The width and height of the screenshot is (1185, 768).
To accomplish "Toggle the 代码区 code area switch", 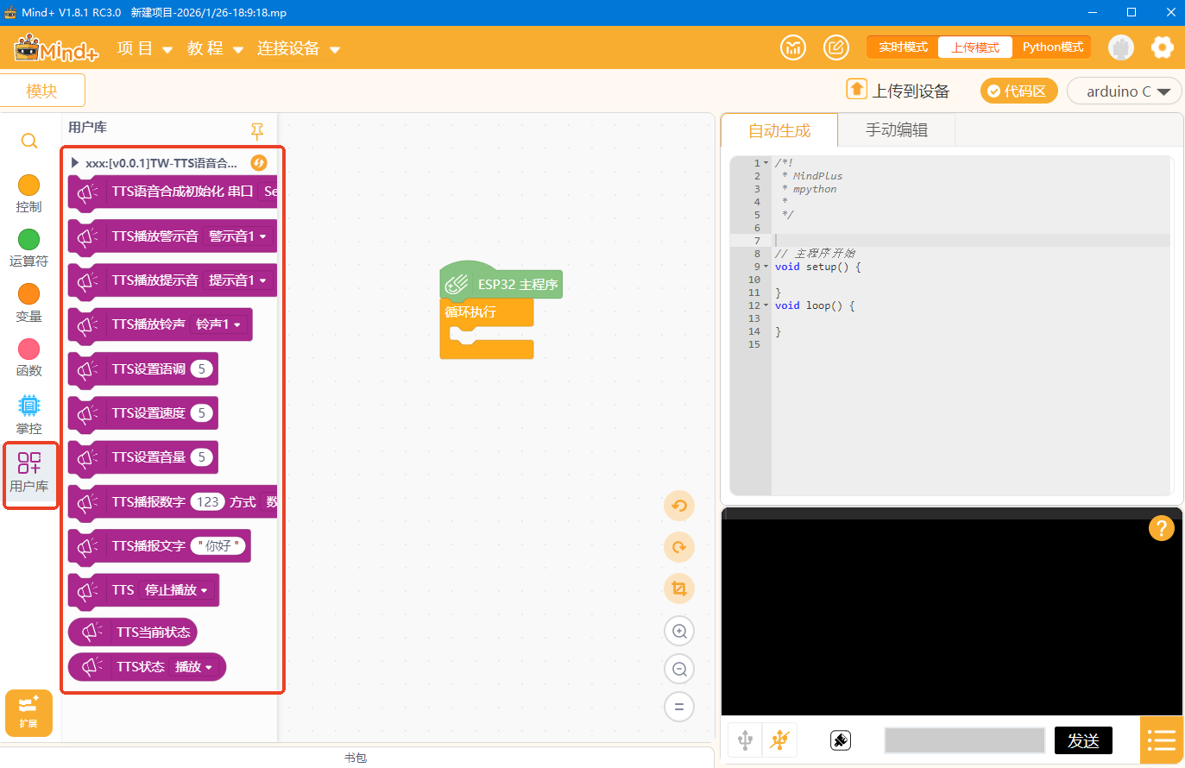I will point(1018,91).
